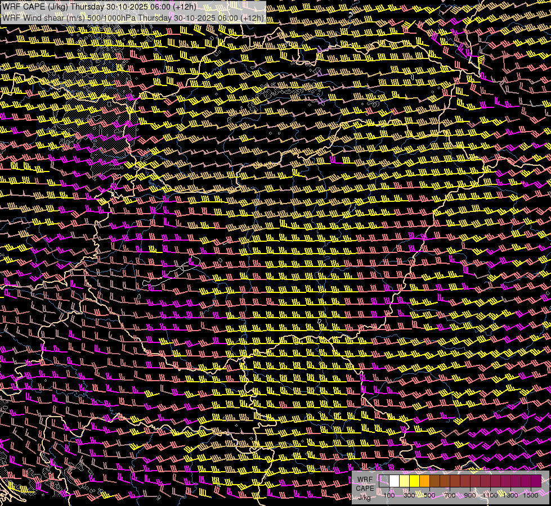Select the 500 value on legend
551x506 pixels.
tap(429, 495)
